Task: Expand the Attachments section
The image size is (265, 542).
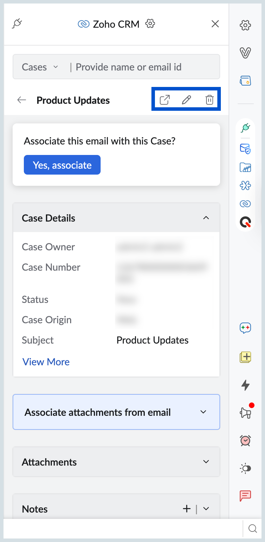Action: (x=206, y=462)
